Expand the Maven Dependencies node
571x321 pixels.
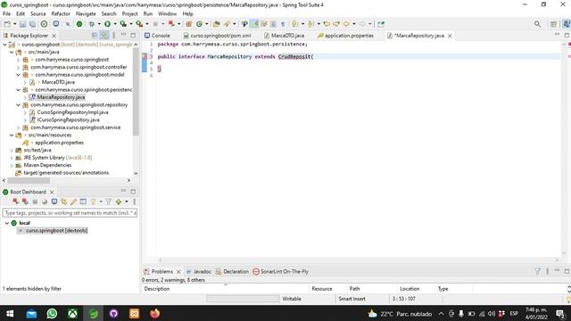pyautogui.click(x=12, y=165)
